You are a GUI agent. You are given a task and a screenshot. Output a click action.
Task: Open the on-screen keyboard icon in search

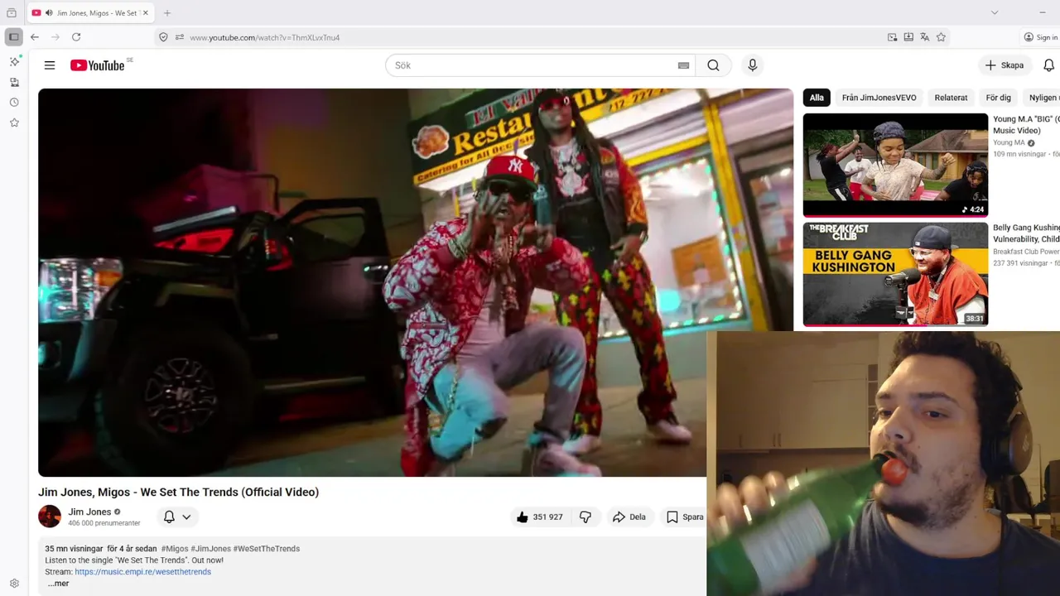click(x=683, y=65)
